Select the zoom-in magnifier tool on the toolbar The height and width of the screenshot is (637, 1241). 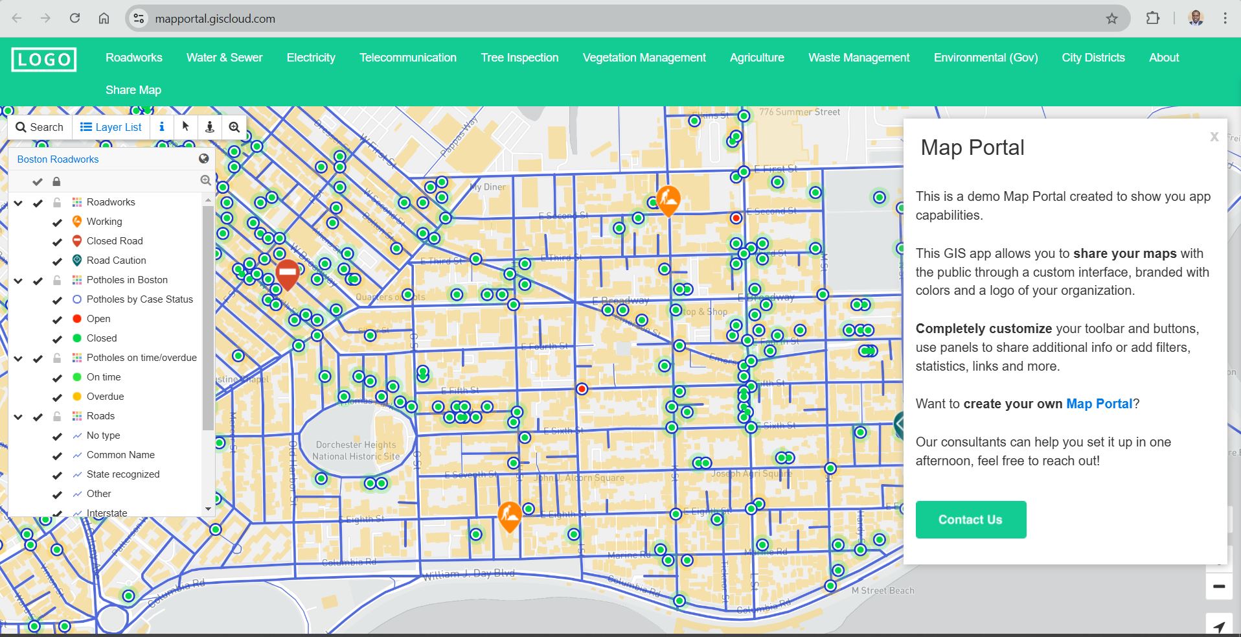click(x=234, y=127)
